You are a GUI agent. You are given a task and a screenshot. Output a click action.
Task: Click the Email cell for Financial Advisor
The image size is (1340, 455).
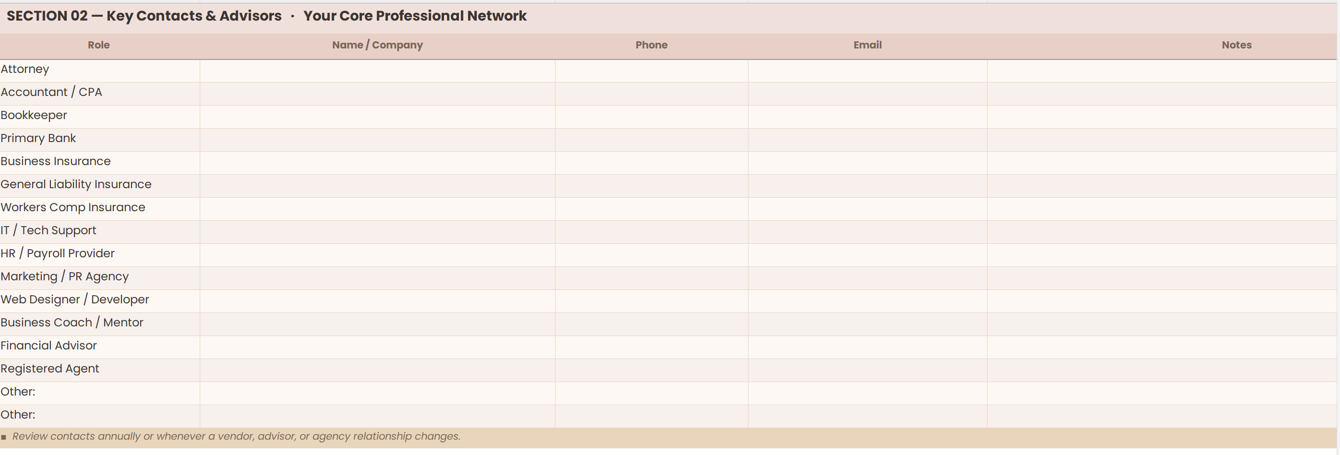coord(868,347)
